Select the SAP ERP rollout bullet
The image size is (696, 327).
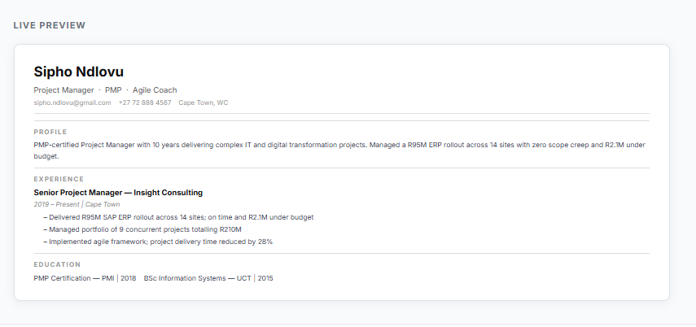pos(181,217)
